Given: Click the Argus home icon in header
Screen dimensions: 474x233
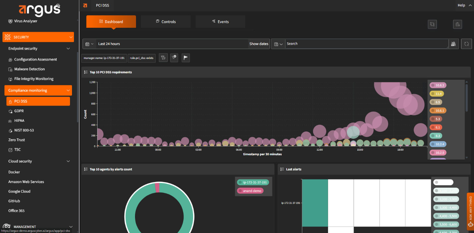Looking at the screenshot, I should [x=85, y=5].
